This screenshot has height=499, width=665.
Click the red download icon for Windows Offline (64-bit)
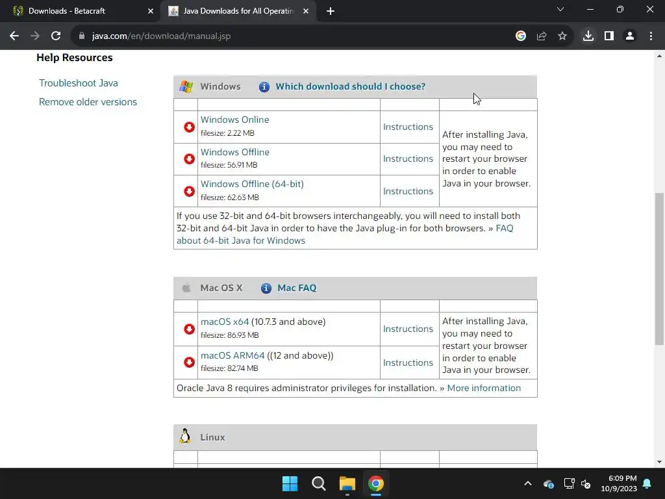pyautogui.click(x=189, y=192)
